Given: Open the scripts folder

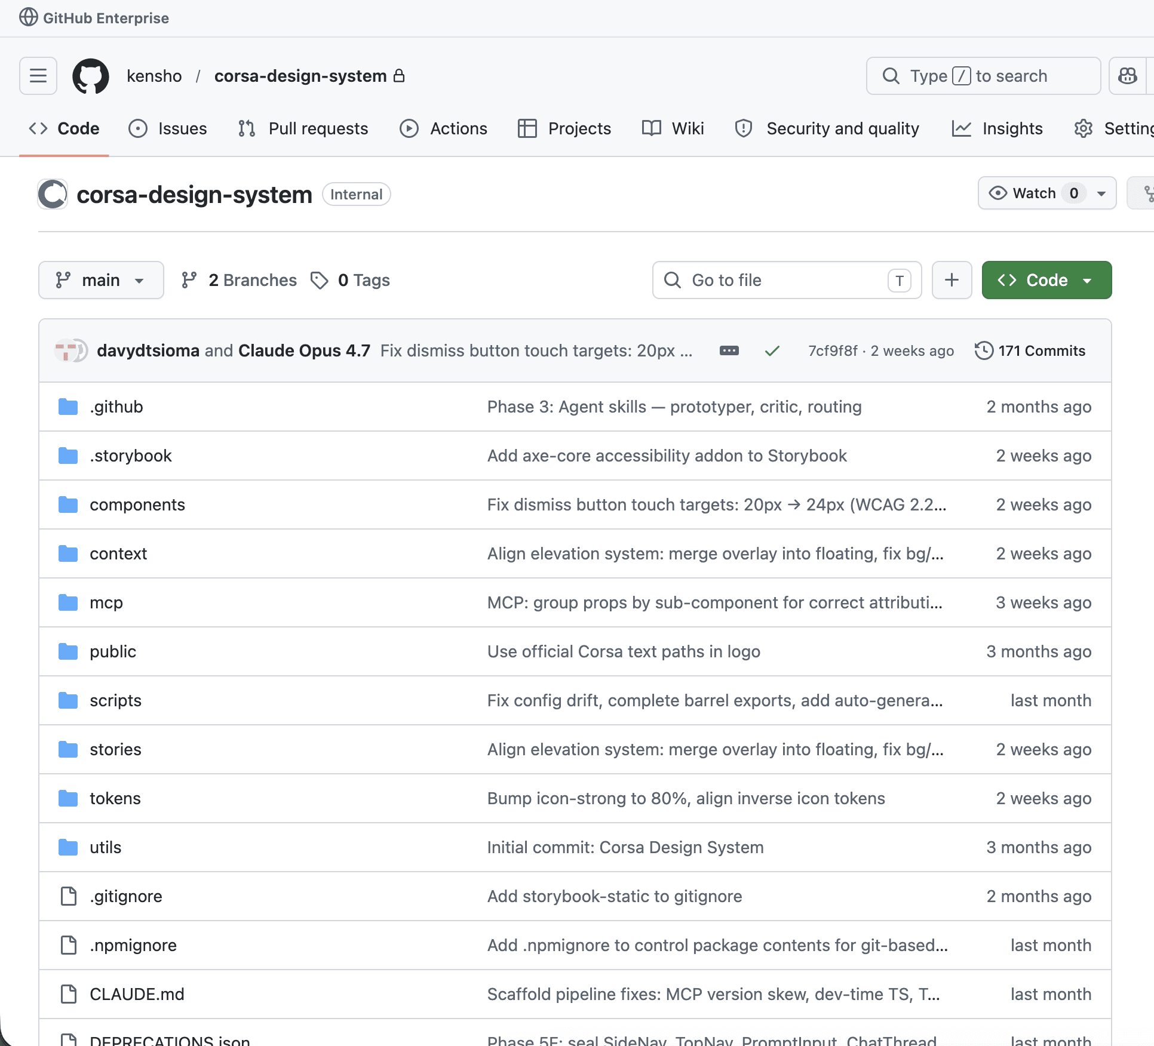Looking at the screenshot, I should point(115,700).
